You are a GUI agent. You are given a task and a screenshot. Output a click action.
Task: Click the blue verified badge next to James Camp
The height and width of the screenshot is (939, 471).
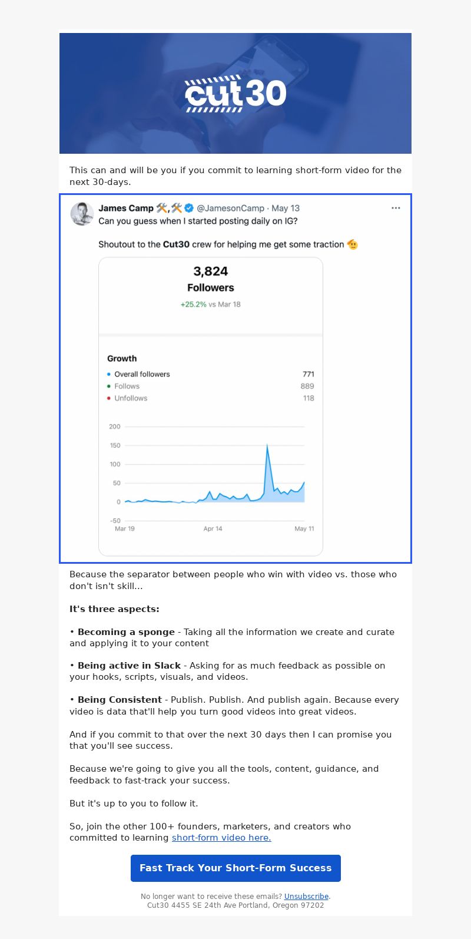click(x=189, y=208)
